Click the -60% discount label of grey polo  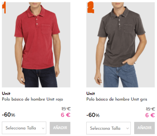[x=93, y=115]
